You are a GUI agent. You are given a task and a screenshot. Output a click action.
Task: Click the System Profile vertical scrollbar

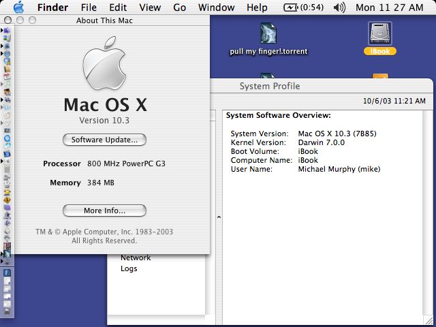pyautogui.click(x=428, y=213)
